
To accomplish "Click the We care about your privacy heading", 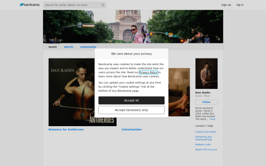I will 132,54.
